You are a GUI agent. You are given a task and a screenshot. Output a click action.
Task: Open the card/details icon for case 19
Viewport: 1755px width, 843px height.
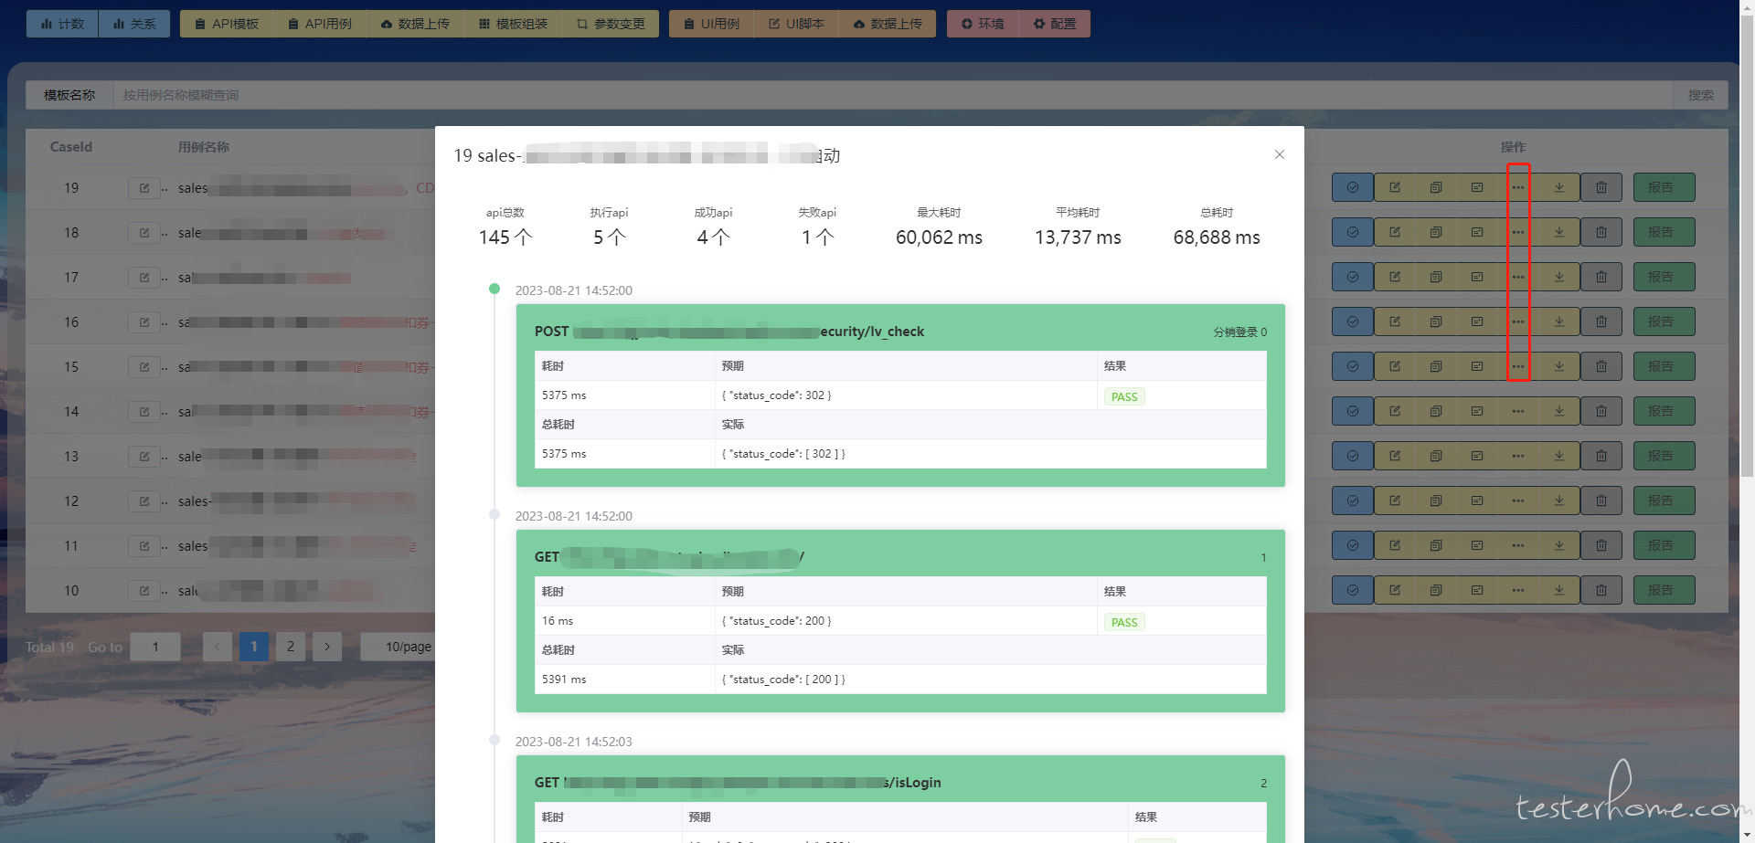pos(1477,187)
